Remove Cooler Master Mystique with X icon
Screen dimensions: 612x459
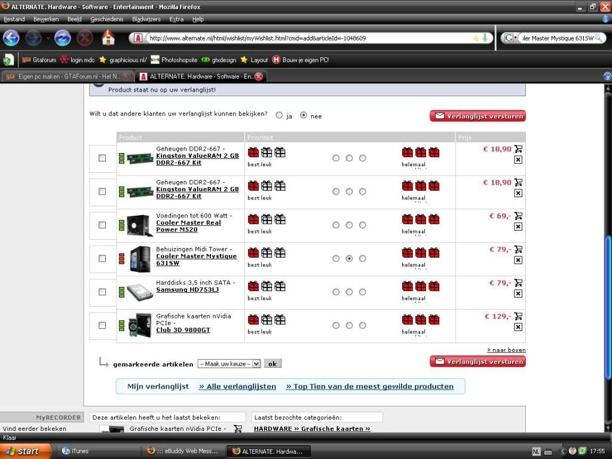(x=518, y=261)
